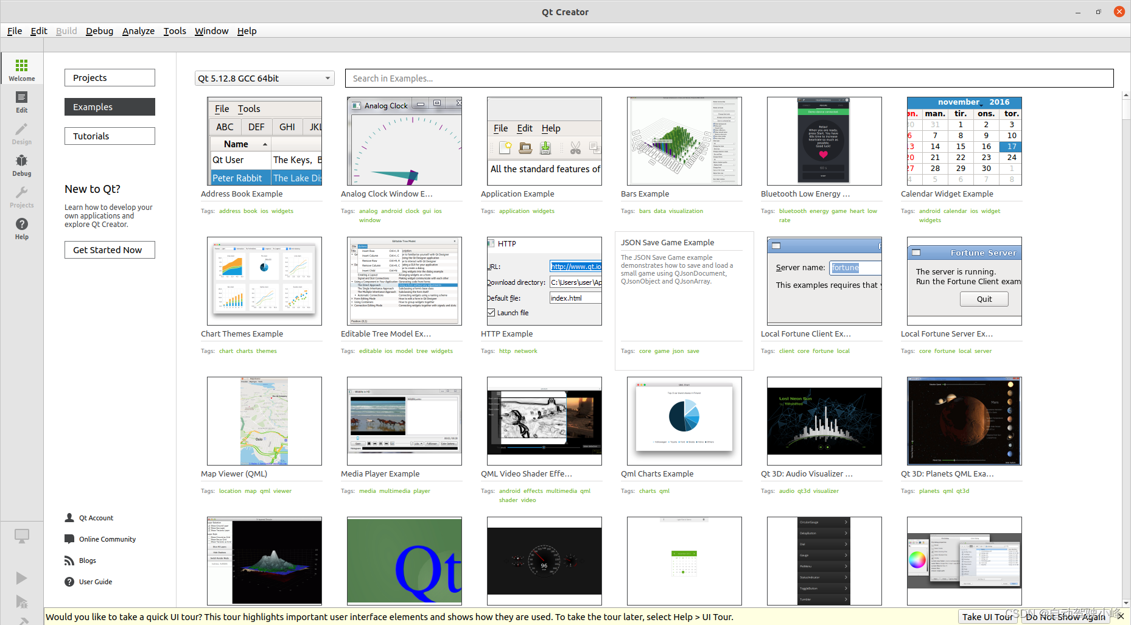
Task: Click the 'planets' tag link
Action: pos(929,491)
